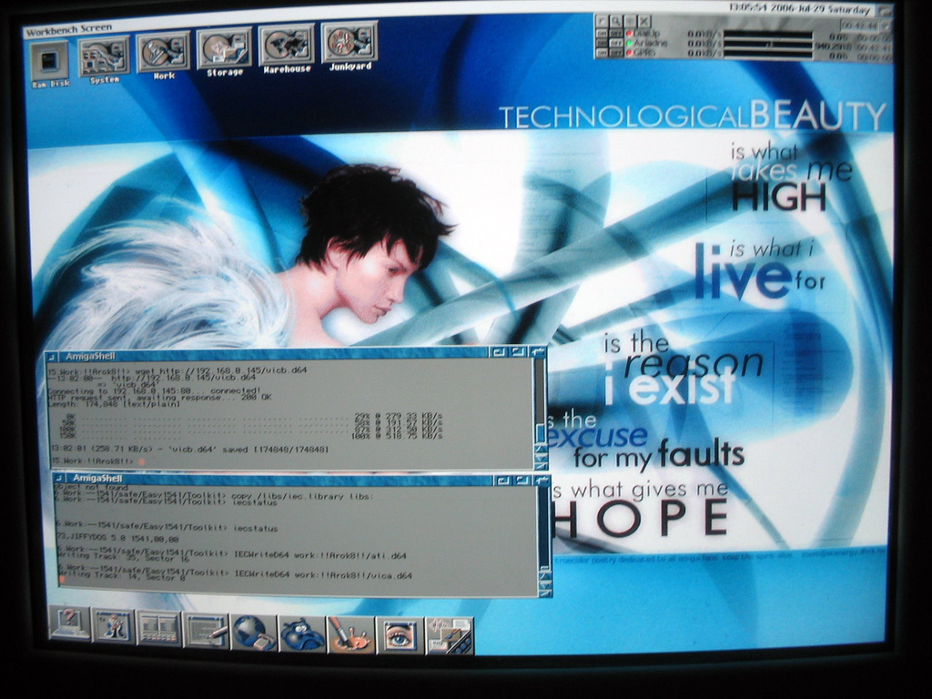Open the help computer icon with question mark
The width and height of the screenshot is (932, 699).
coord(70,624)
